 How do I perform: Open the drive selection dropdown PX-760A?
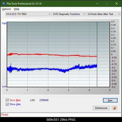point(28,14)
